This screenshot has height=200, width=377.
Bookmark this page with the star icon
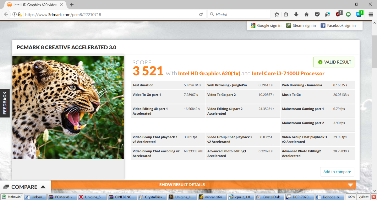277,14
